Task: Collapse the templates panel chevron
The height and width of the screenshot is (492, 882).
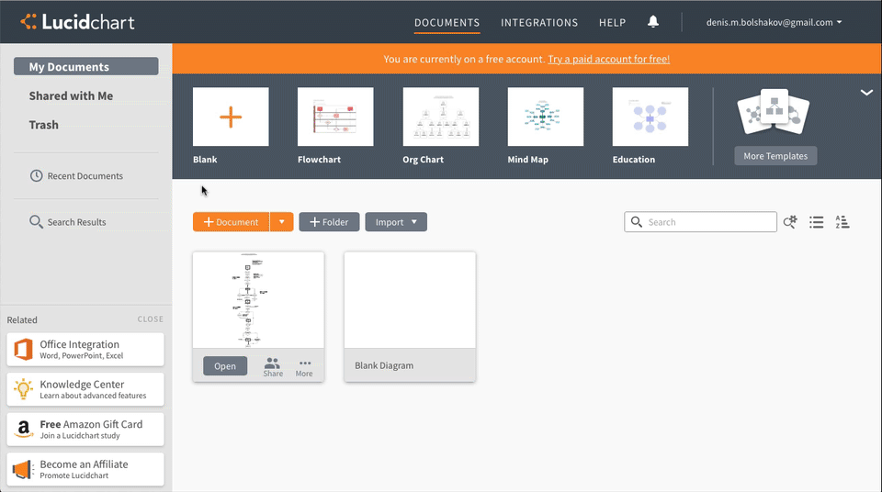Action: [x=866, y=93]
